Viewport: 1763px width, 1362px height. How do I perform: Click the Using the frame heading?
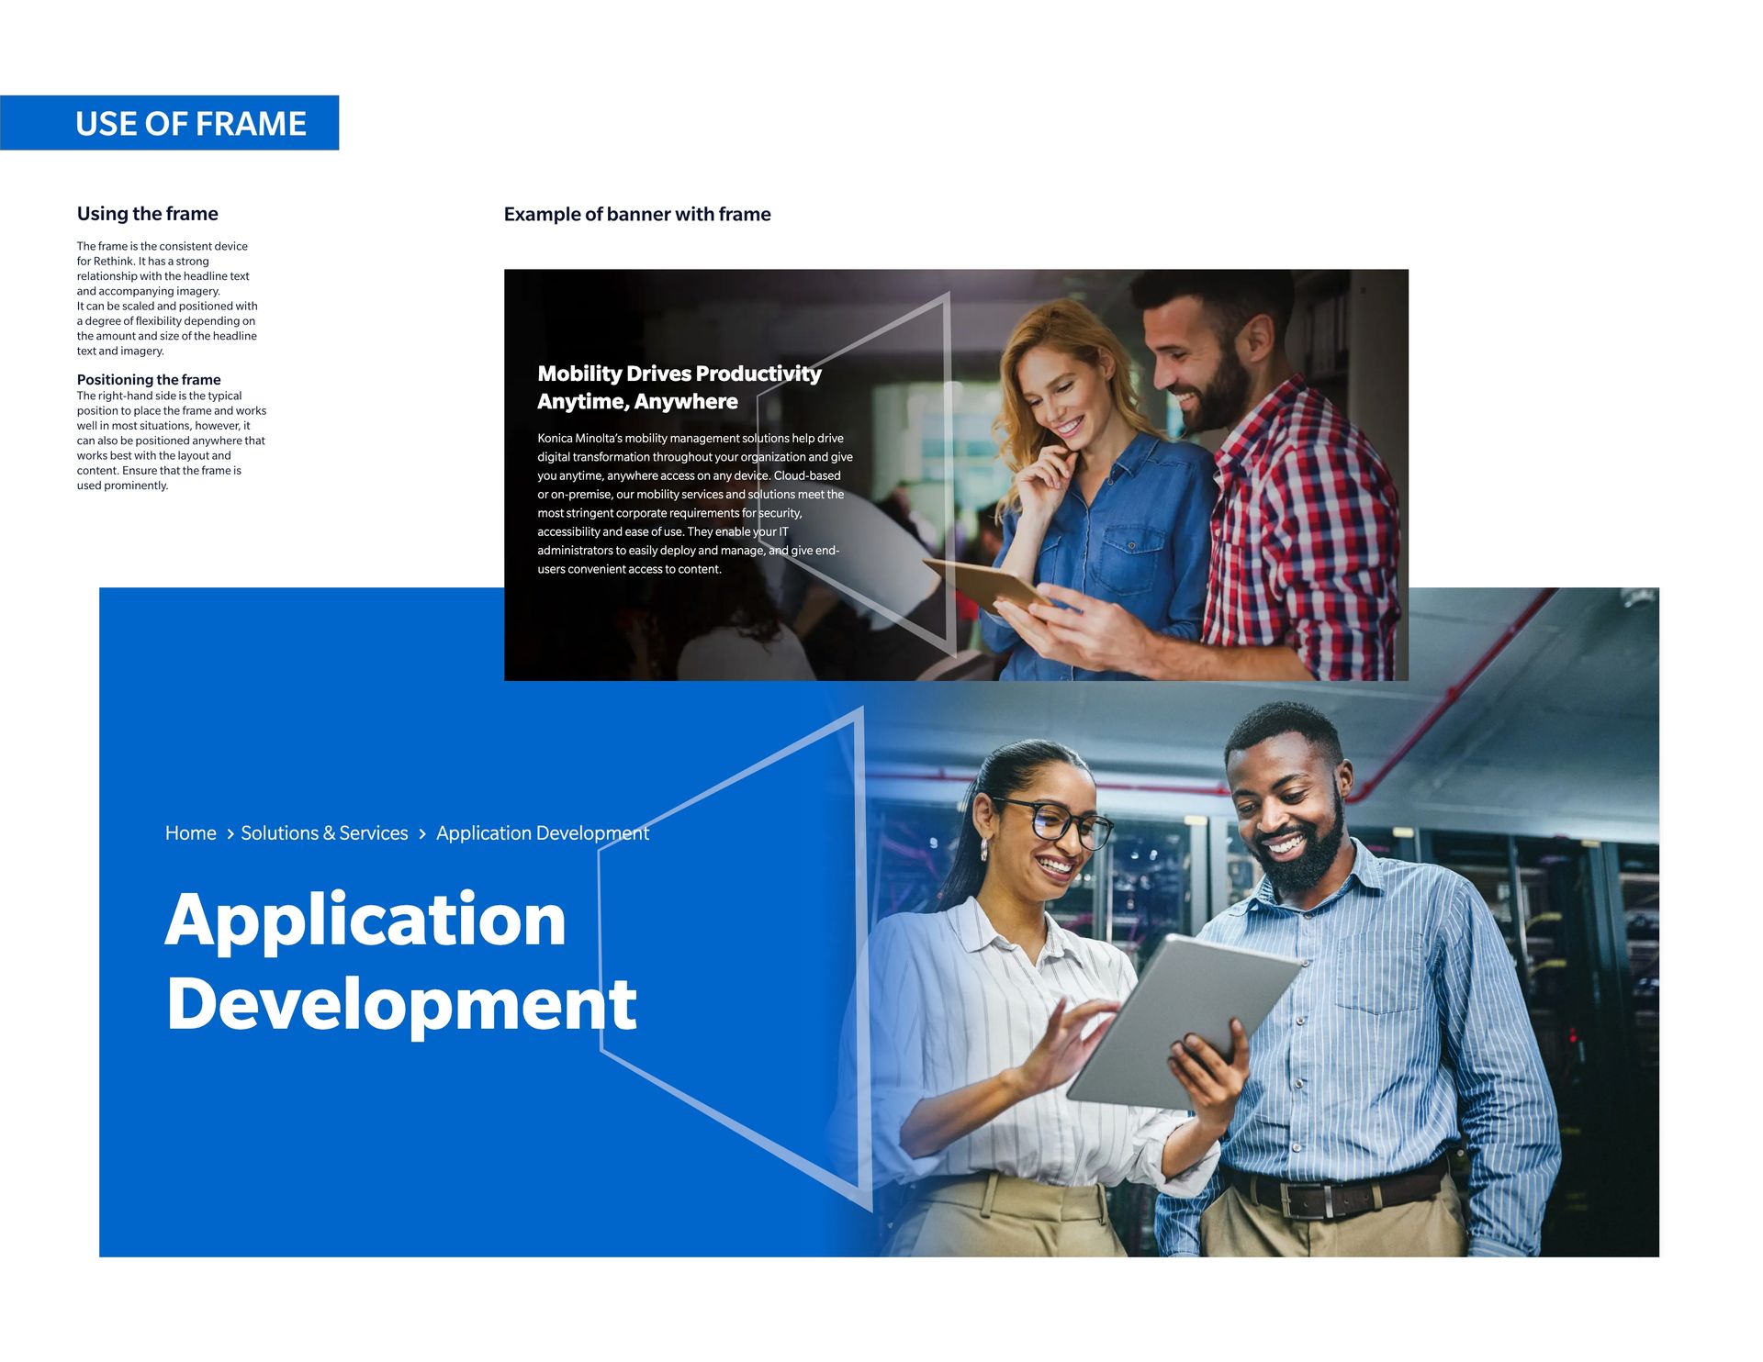point(148,214)
